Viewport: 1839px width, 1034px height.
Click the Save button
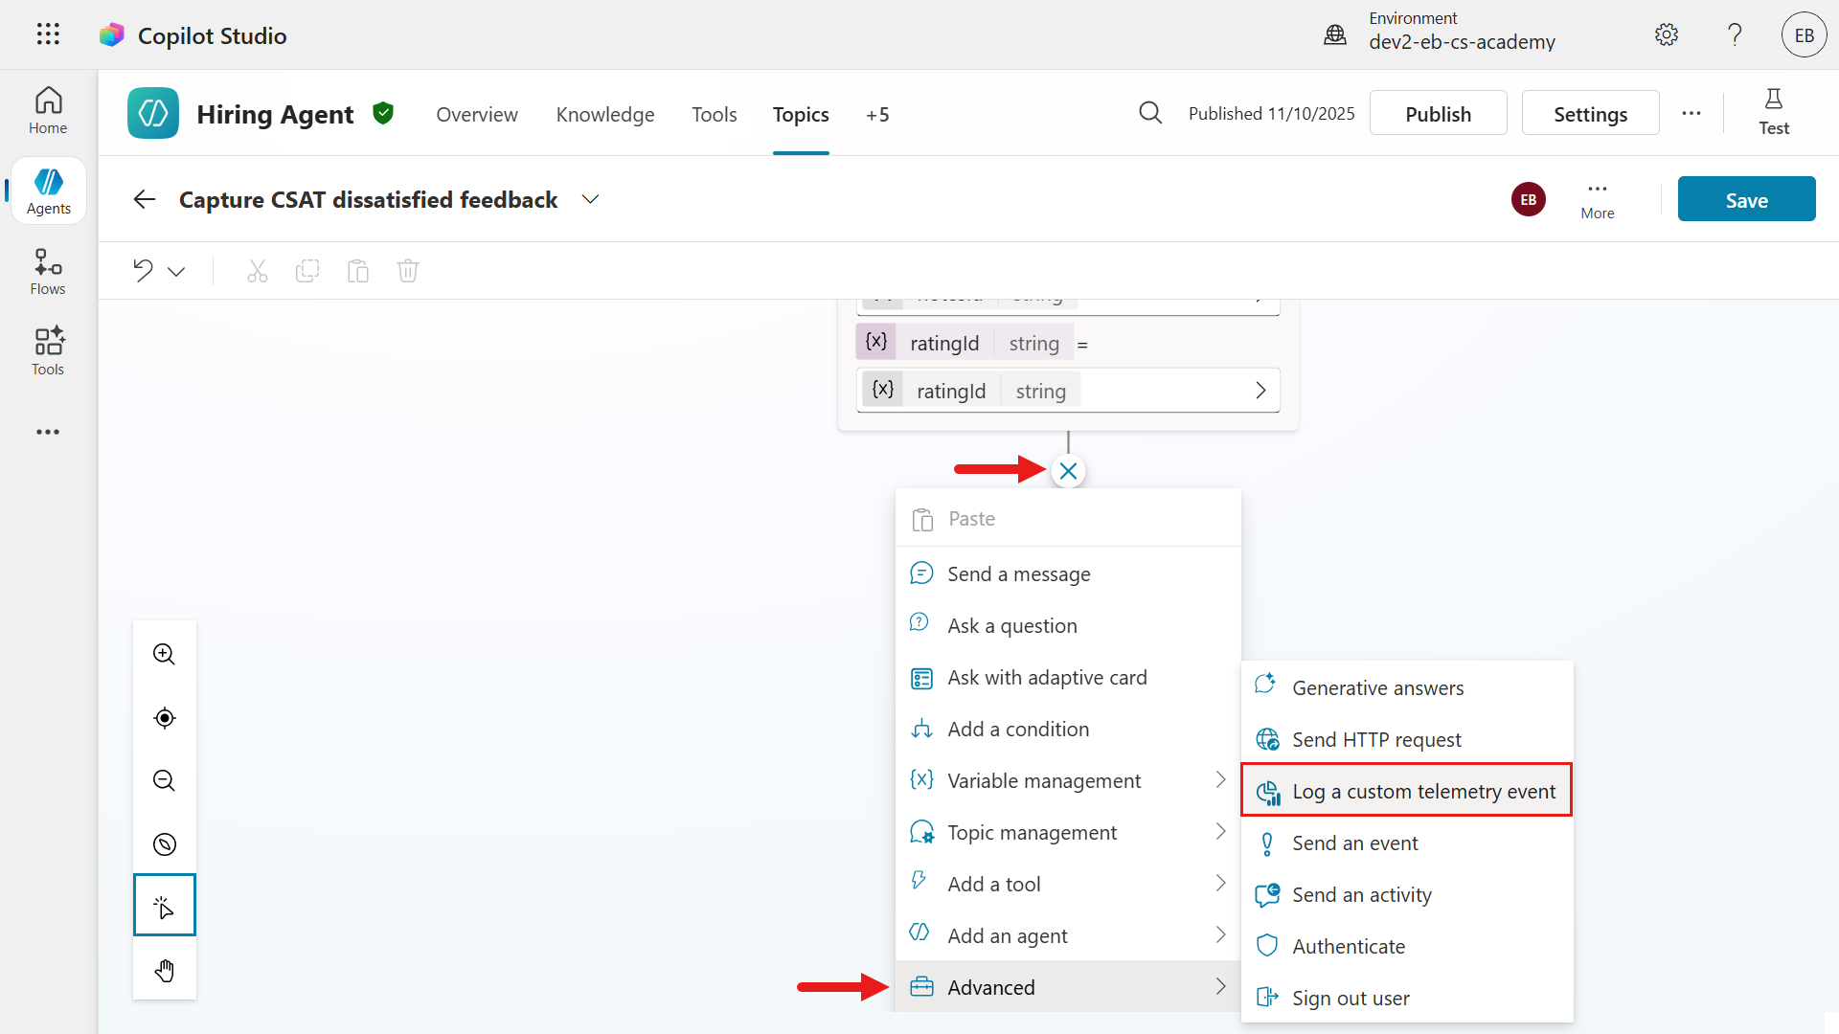click(x=1745, y=199)
